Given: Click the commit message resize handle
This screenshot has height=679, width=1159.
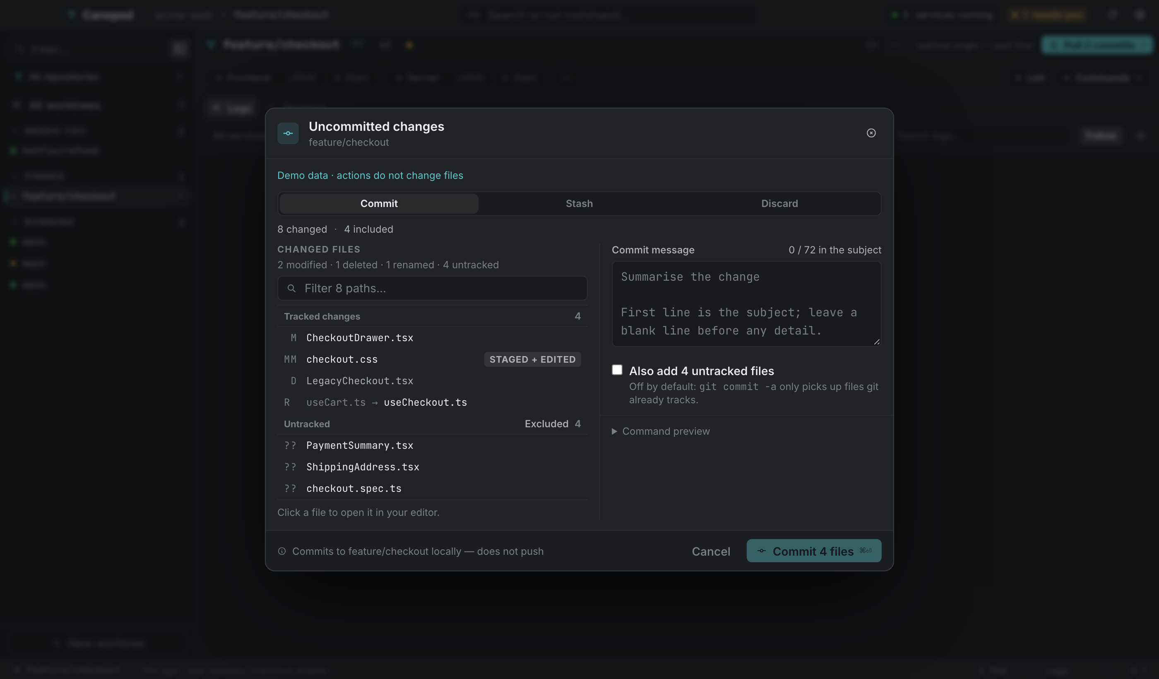Looking at the screenshot, I should point(877,342).
